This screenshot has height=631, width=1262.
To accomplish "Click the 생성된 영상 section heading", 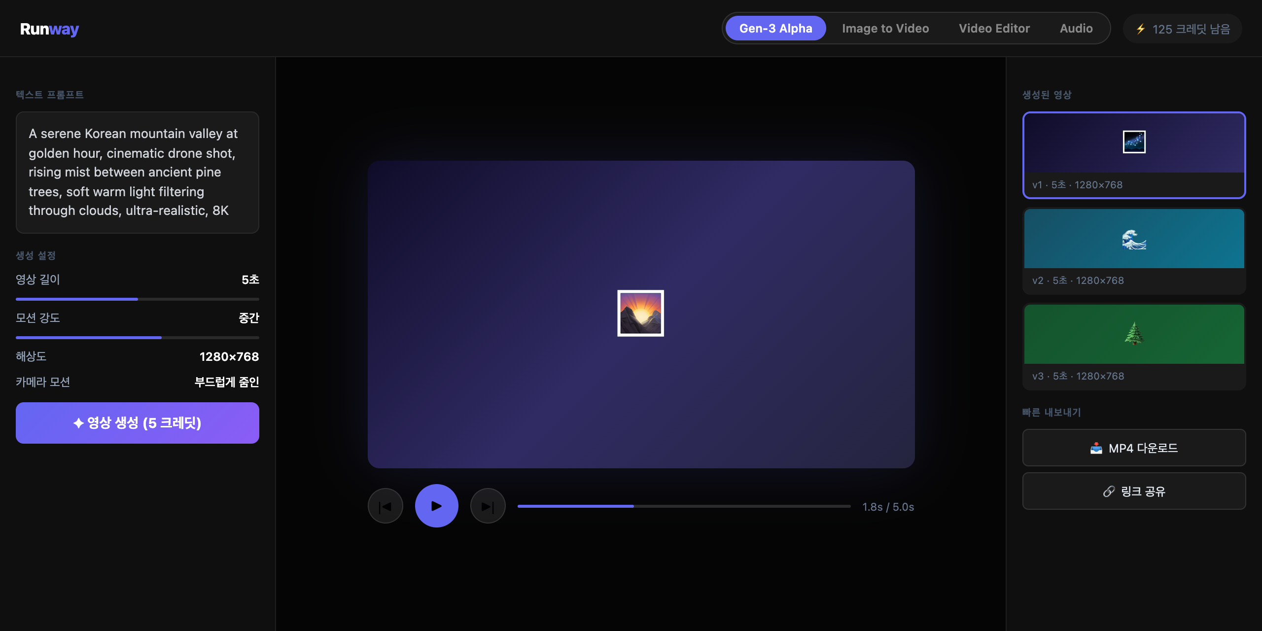I will (x=1047, y=95).
